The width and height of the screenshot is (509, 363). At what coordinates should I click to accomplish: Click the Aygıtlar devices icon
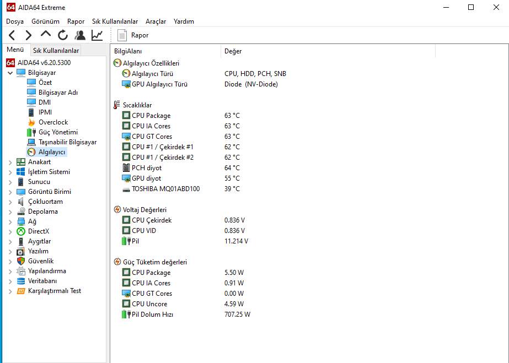point(21,241)
